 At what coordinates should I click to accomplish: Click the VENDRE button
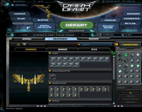130,96
